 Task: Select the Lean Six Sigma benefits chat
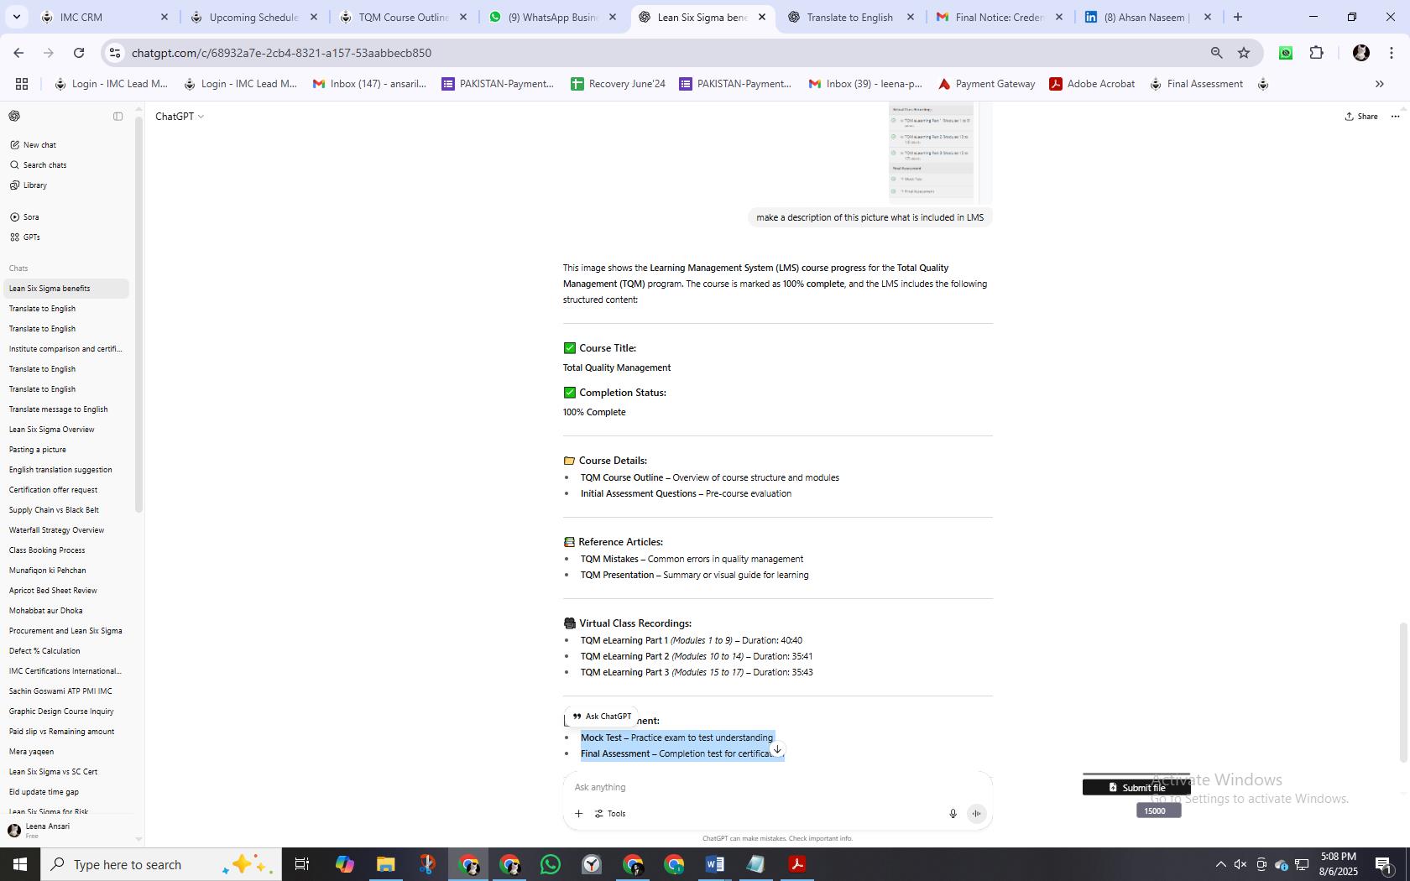pos(65,288)
